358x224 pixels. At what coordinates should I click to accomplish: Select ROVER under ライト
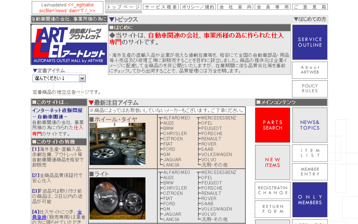coord(209,199)
